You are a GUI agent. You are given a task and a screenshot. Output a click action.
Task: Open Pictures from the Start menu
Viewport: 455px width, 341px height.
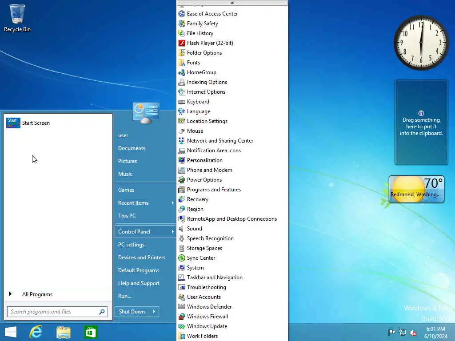pos(128,161)
